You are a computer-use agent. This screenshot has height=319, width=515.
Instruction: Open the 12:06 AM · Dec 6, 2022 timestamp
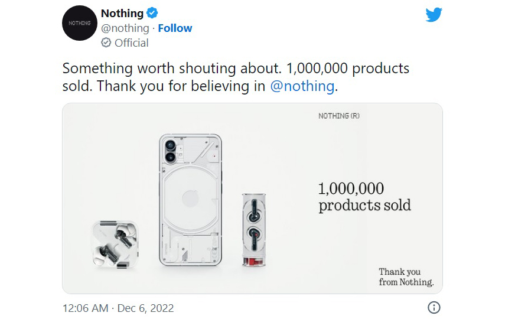click(118, 308)
